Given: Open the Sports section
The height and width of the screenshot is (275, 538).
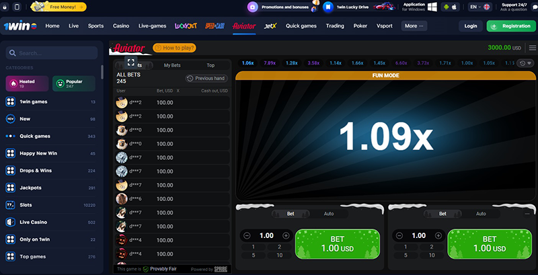Looking at the screenshot, I should (x=95, y=26).
